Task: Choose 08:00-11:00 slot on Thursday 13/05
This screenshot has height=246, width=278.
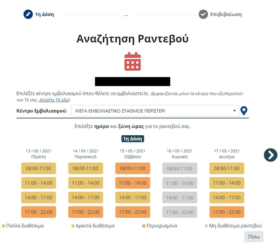Action: point(38,169)
